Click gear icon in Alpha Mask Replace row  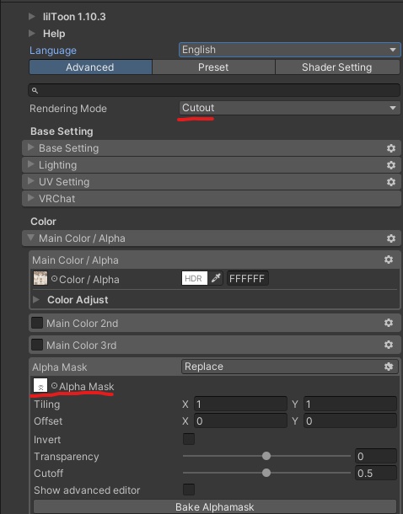tap(389, 367)
